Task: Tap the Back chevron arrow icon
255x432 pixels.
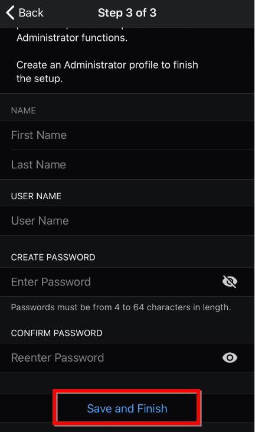Action: (10, 13)
